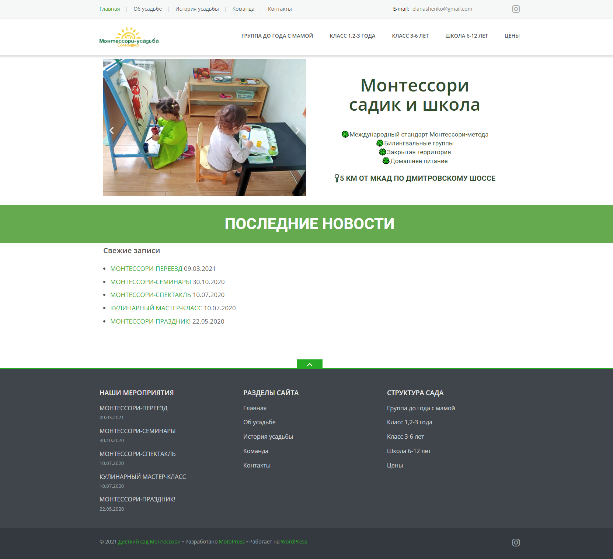Image resolution: width=613 pixels, height=559 pixels.
Task: Open Класс 3-6 лет footer link
Action: click(x=405, y=436)
